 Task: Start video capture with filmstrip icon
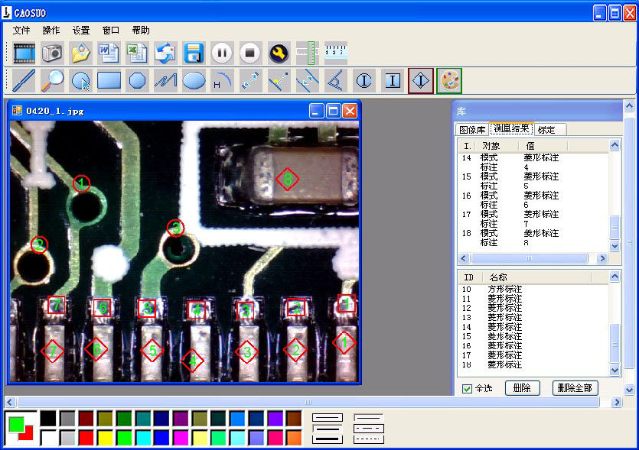point(24,53)
